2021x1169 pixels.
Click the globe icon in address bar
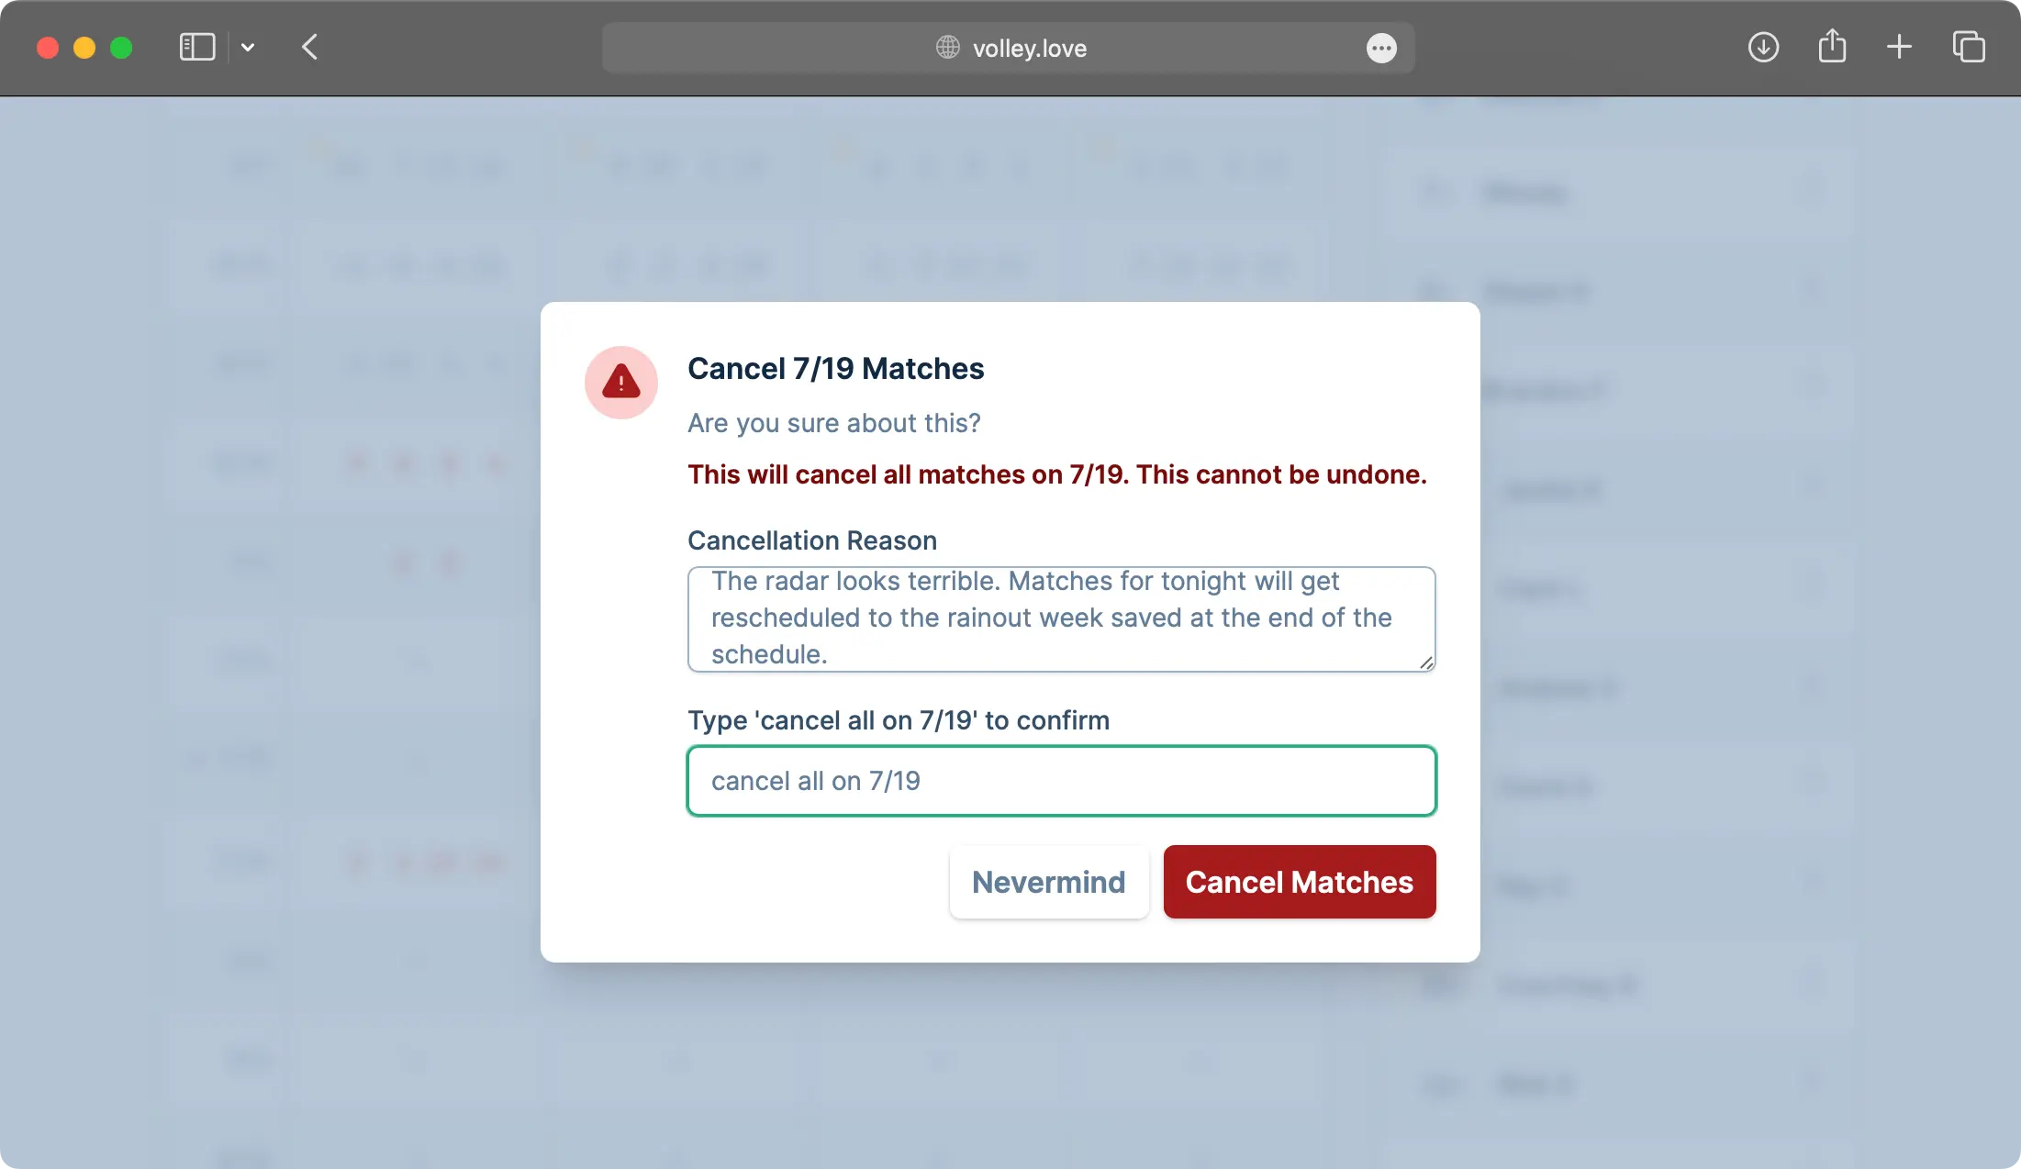click(947, 48)
